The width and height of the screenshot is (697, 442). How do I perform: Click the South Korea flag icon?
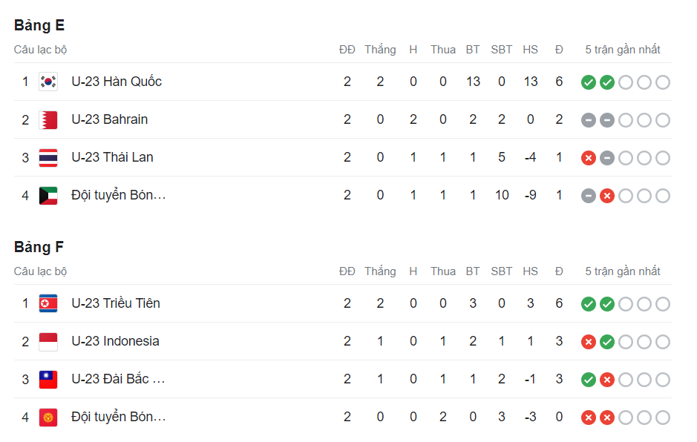[48, 82]
